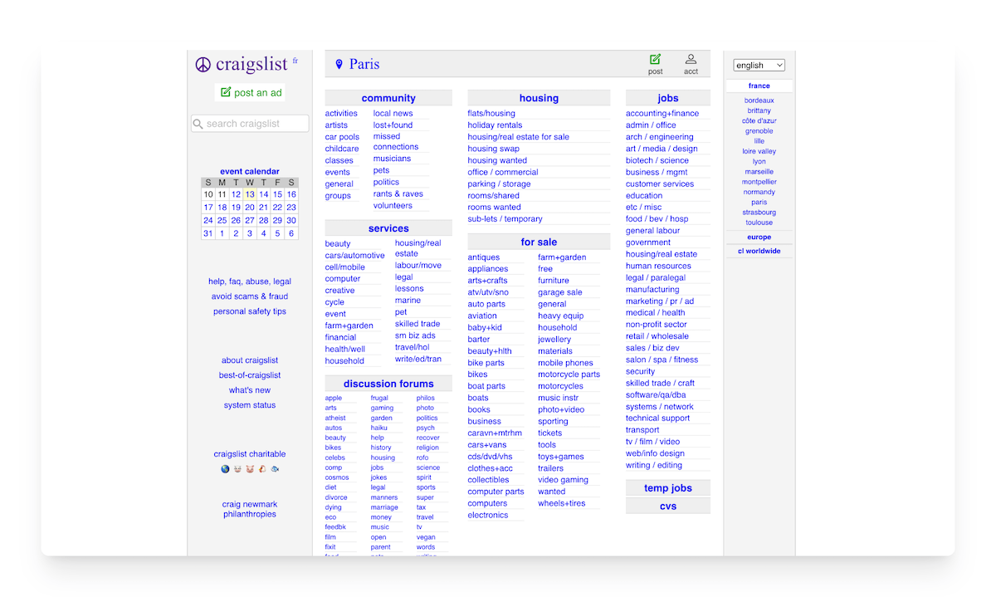Click the magnifier icon in the search box
The image size is (996, 597).
[x=198, y=124]
